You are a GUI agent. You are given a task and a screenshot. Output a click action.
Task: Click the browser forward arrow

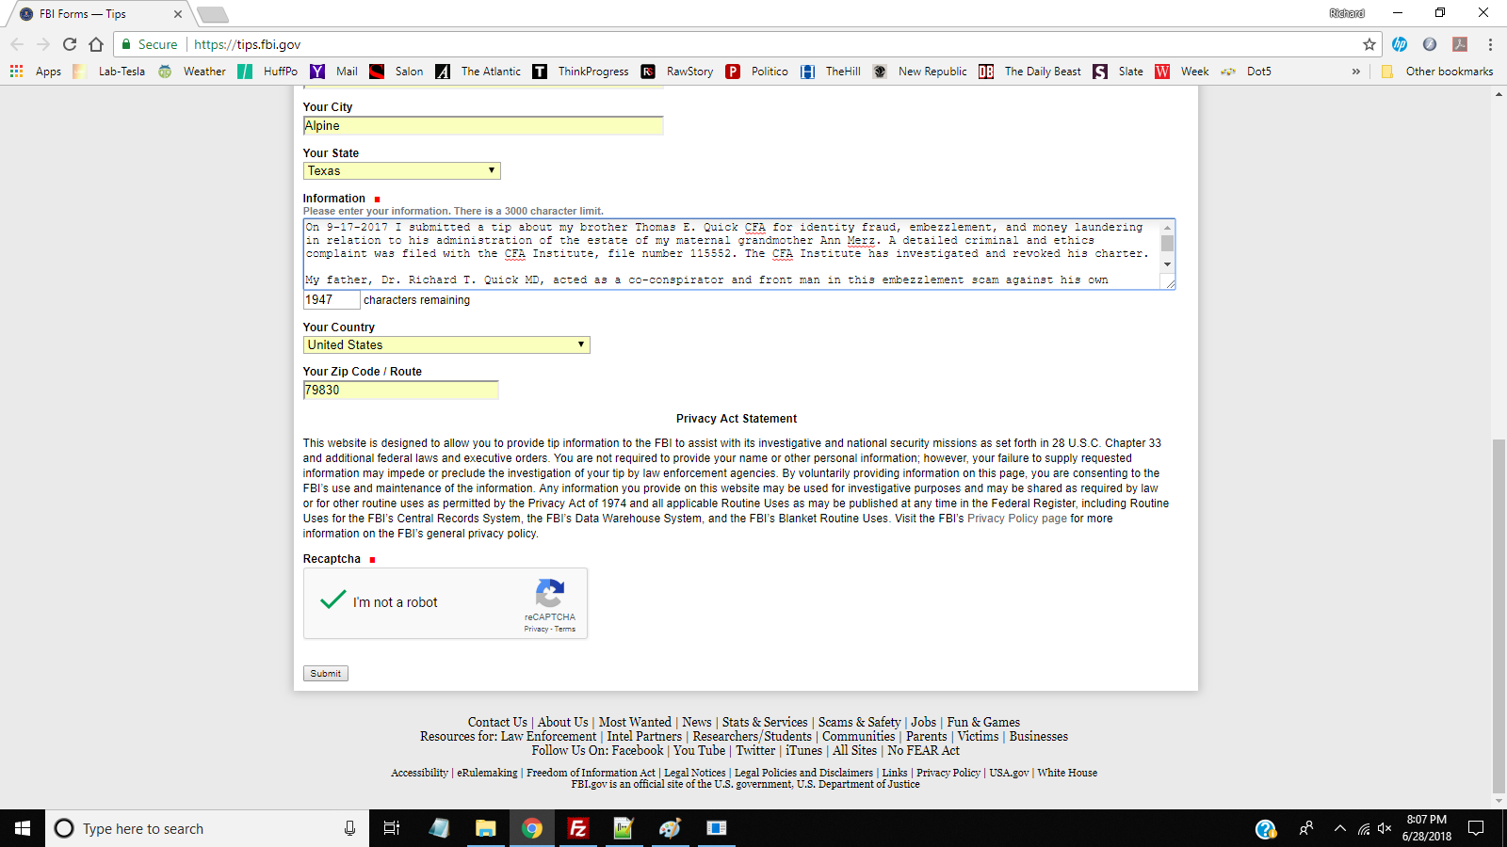[43, 44]
